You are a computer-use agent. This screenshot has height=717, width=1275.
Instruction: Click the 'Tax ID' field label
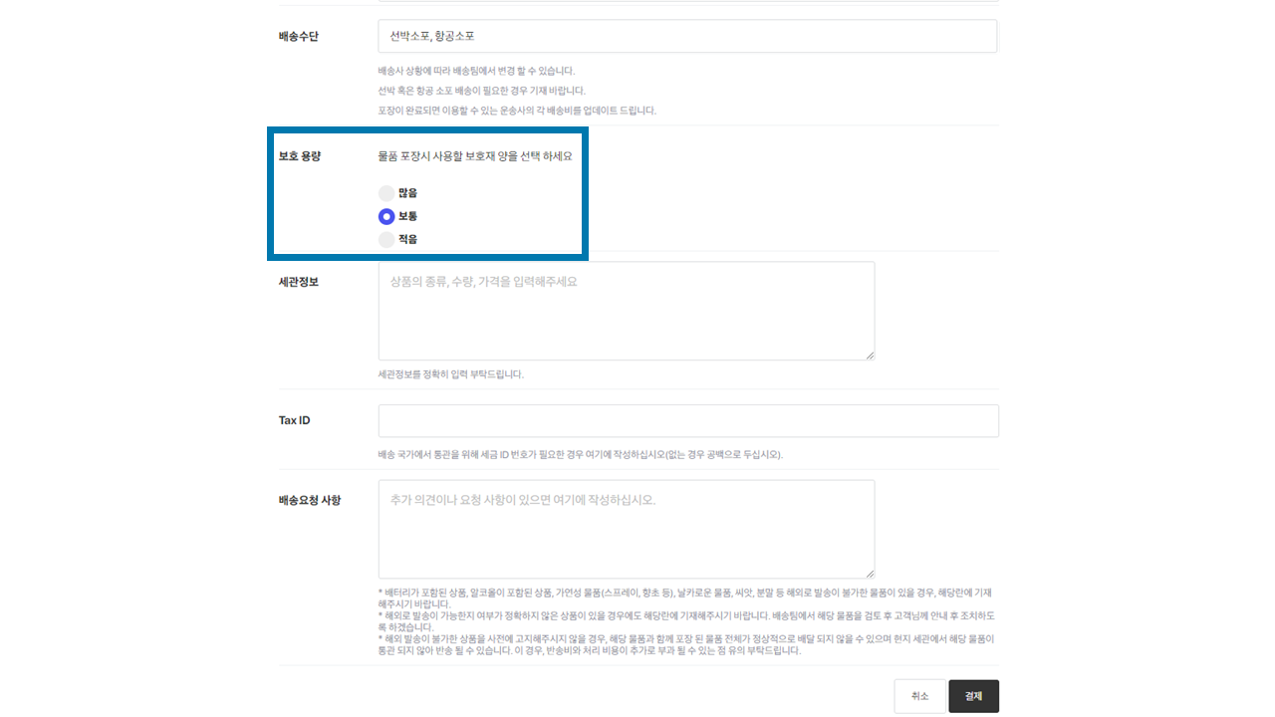[x=295, y=420]
